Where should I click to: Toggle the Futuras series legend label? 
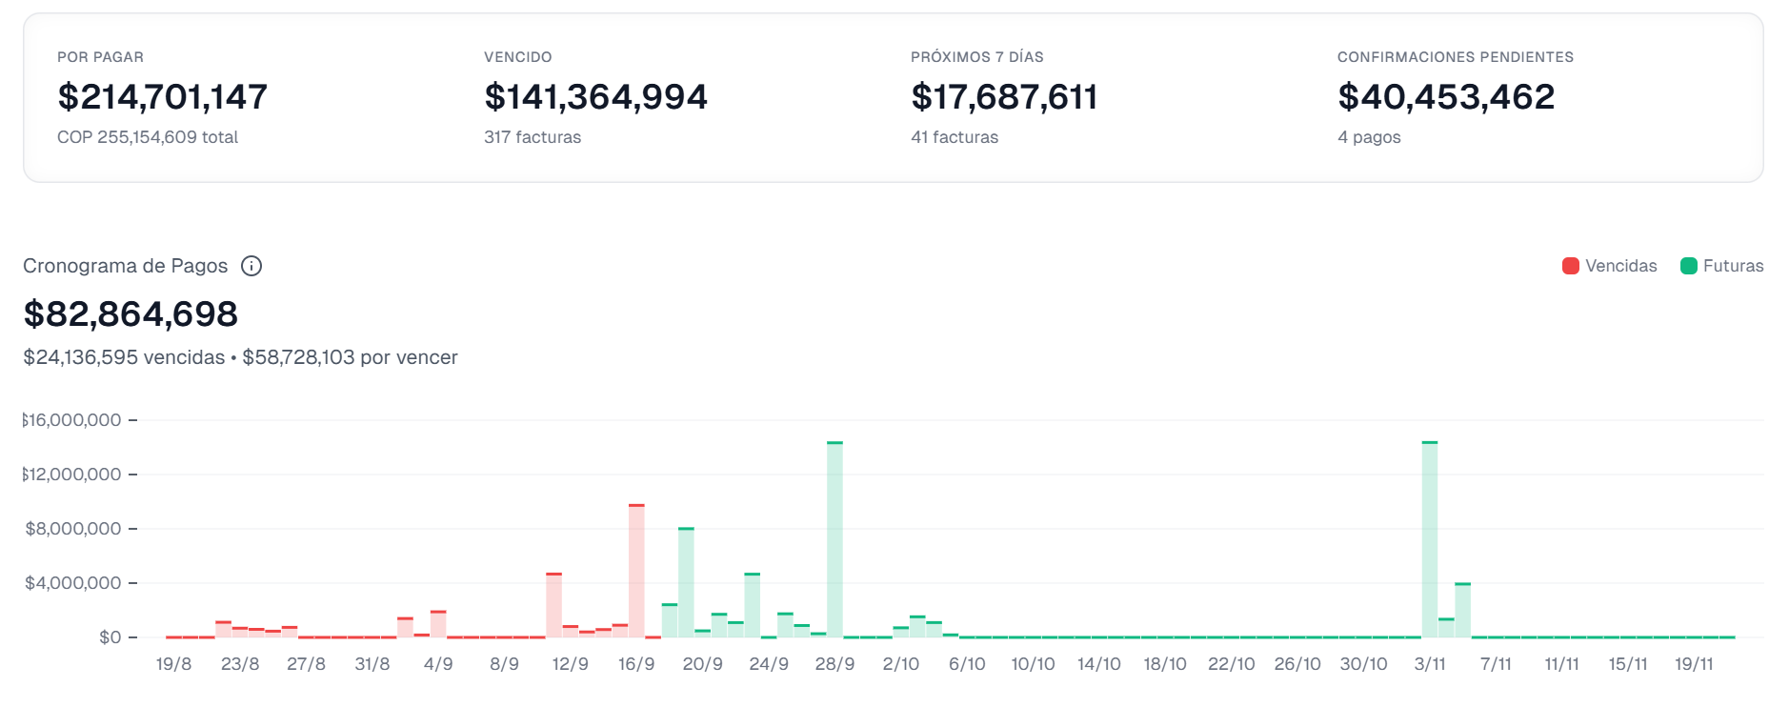tap(1733, 266)
